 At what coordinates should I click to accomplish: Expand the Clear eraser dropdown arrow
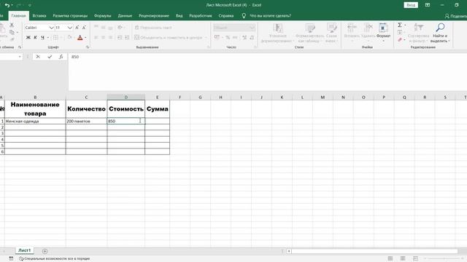[405, 40]
